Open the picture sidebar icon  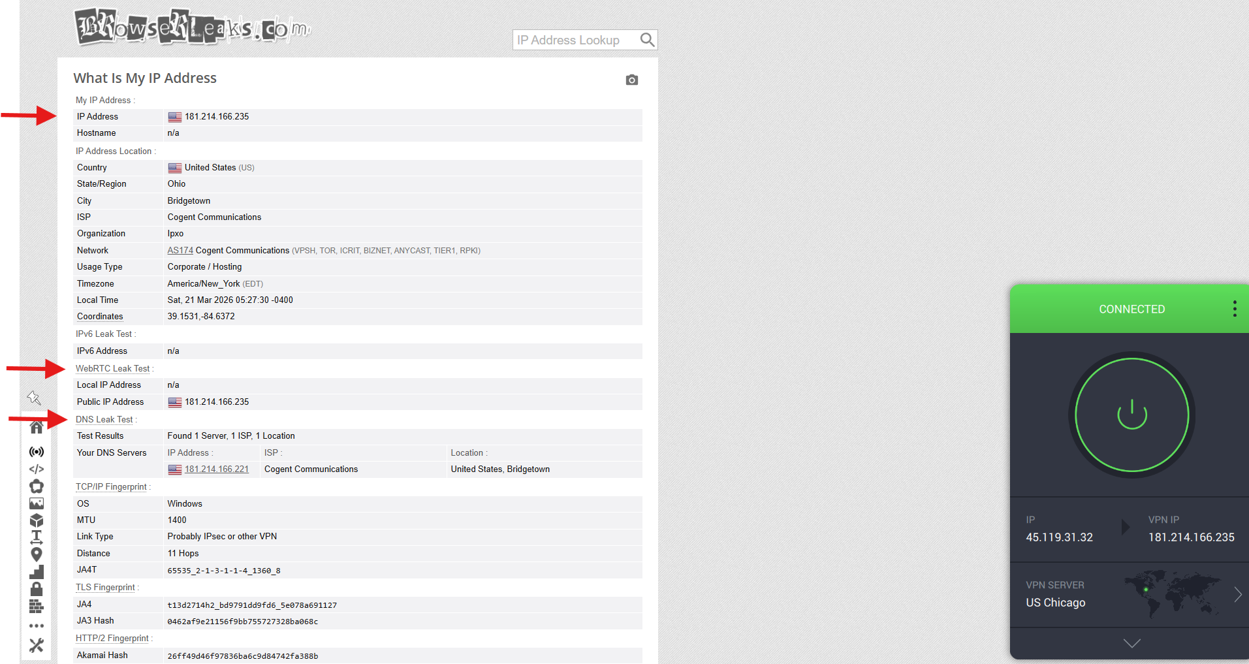pyautogui.click(x=37, y=503)
